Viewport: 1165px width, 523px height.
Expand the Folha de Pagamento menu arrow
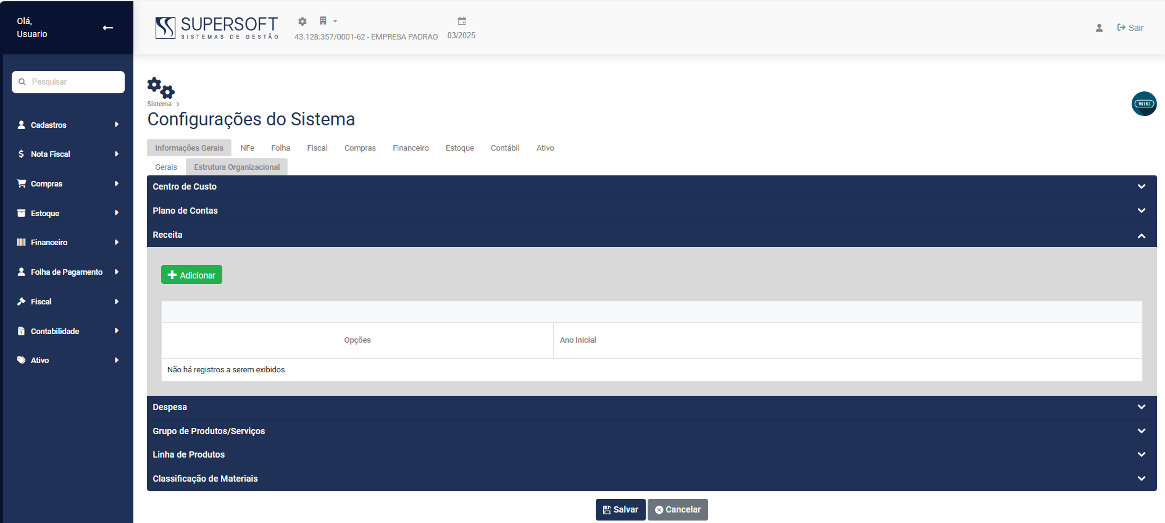click(117, 272)
